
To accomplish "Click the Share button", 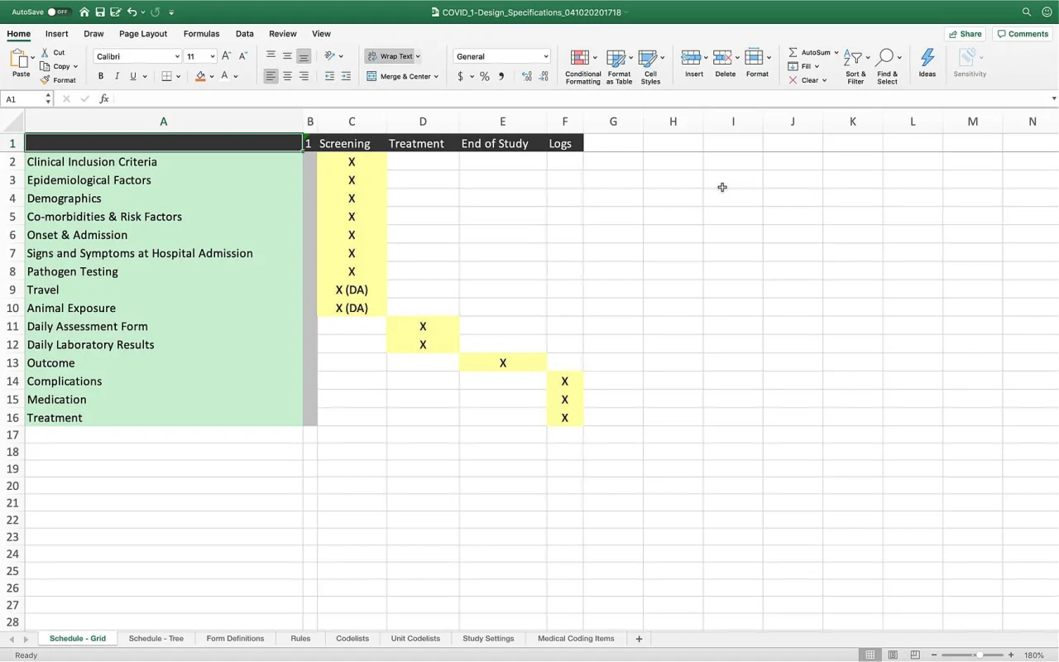I will click(x=965, y=34).
